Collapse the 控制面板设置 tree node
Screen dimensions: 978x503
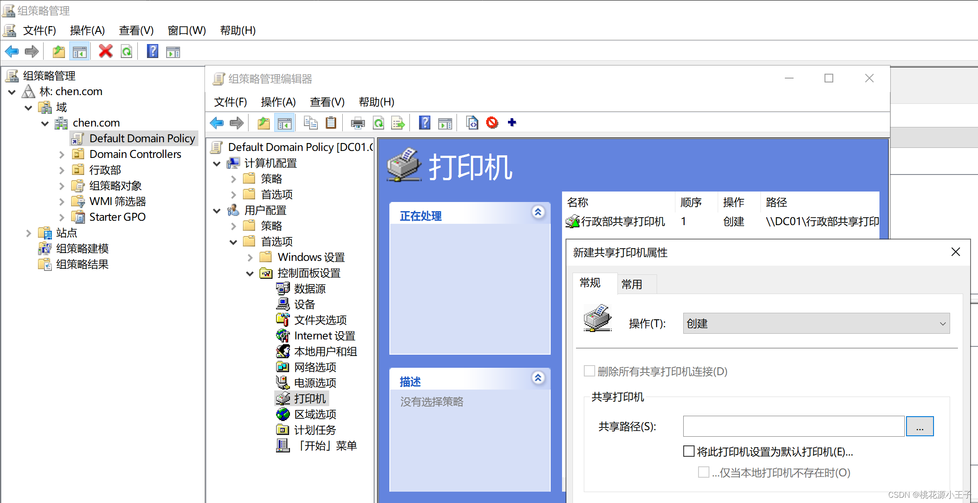[250, 274]
